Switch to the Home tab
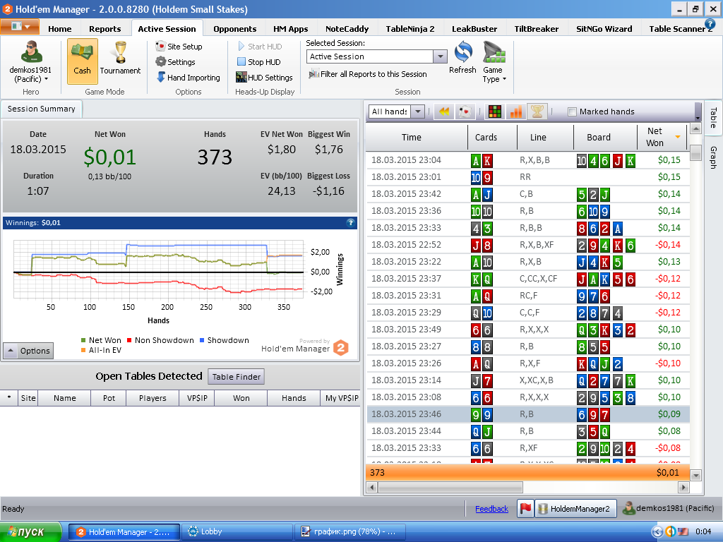 [x=59, y=28]
